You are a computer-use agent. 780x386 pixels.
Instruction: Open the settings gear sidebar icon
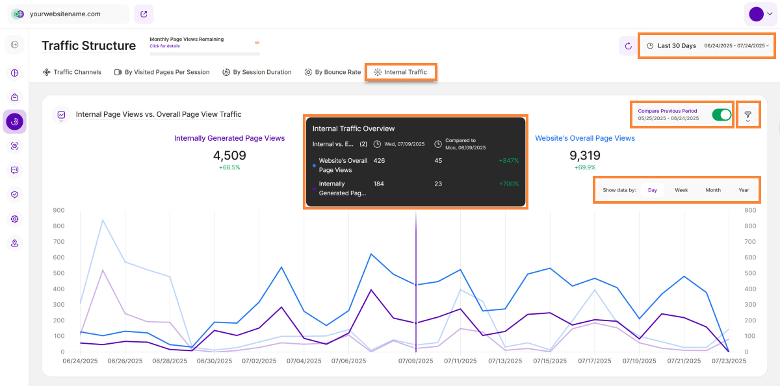(15, 219)
